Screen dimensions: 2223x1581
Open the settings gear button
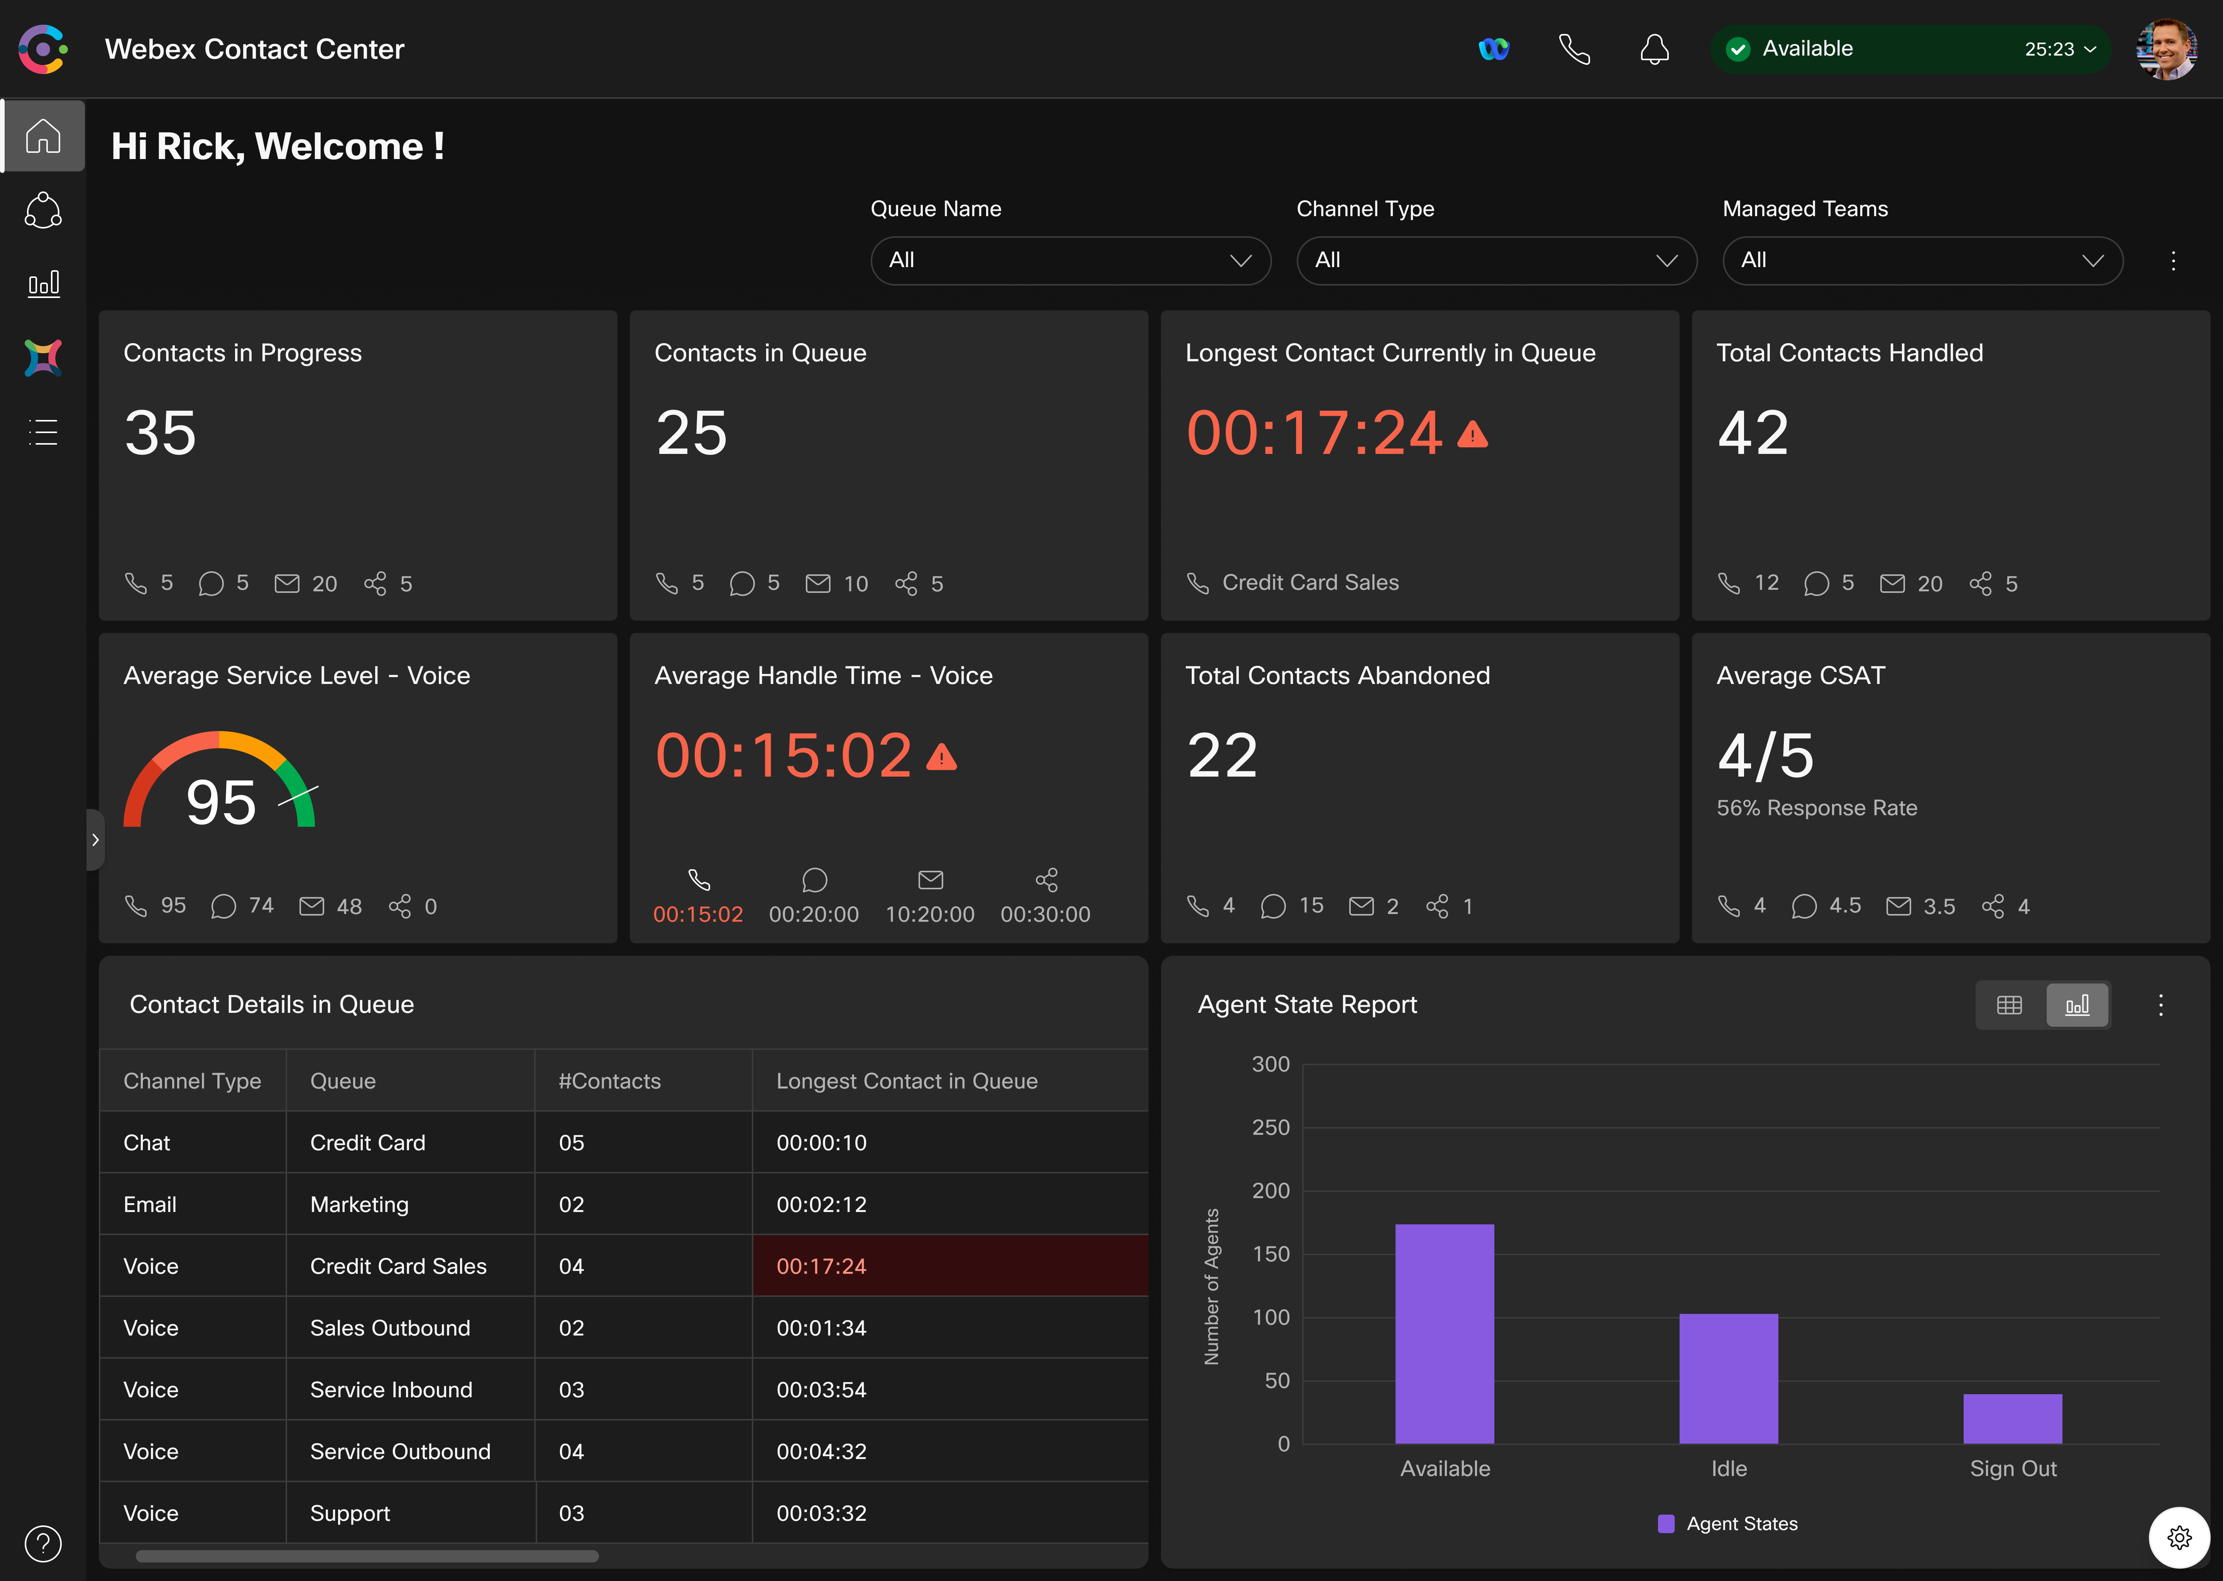click(2180, 1537)
